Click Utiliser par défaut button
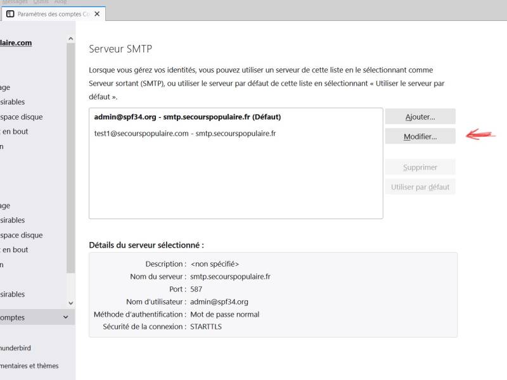This screenshot has height=380, width=507. point(420,187)
